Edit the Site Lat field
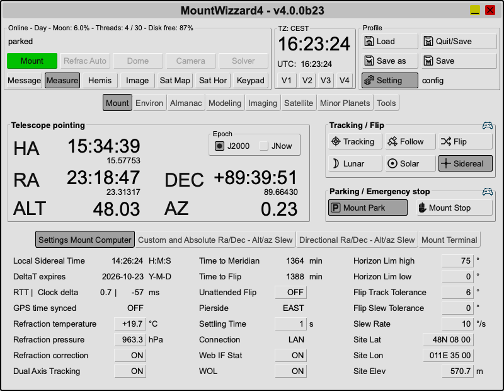 [448, 340]
